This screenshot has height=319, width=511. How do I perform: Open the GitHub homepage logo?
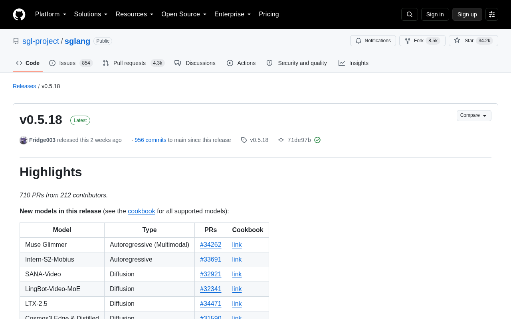point(19,14)
